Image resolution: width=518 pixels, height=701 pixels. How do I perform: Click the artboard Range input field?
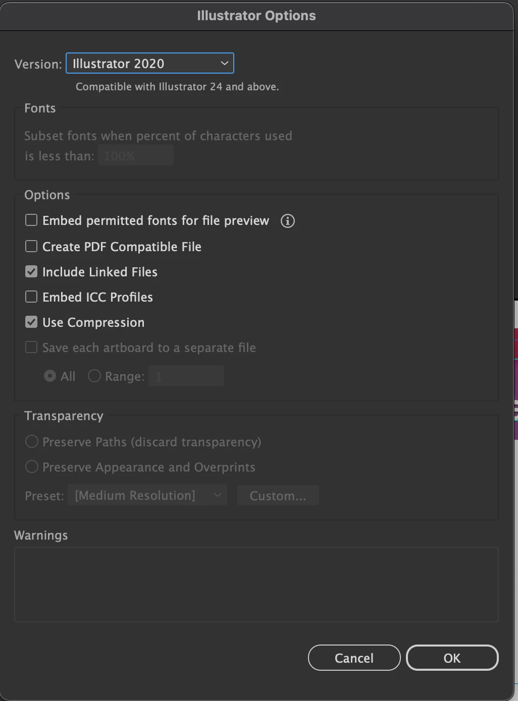pos(186,376)
